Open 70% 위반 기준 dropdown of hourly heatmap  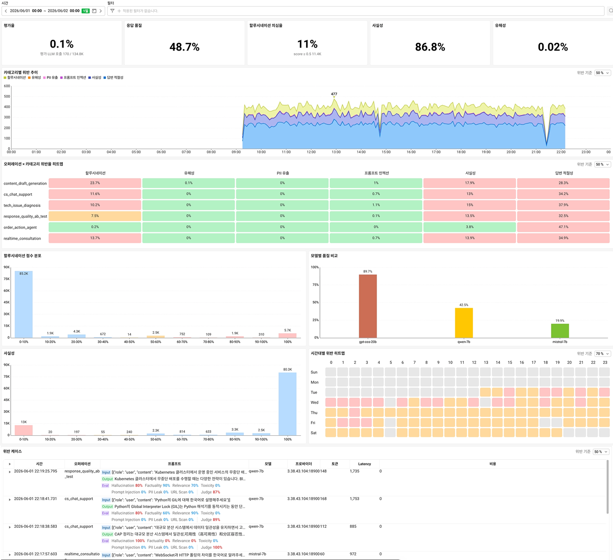(602, 354)
